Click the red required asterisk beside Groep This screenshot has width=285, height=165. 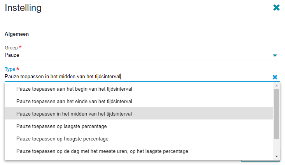click(20, 47)
